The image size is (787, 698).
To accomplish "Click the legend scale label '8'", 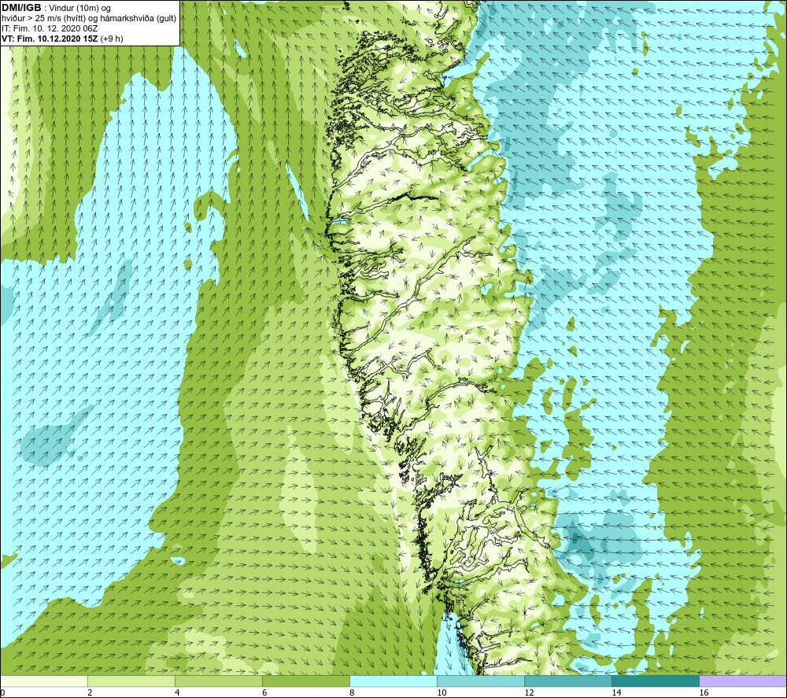I will [352, 692].
